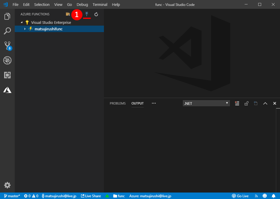Screen dimensions: 280x199
Task: Open feedback smiley in status bar
Action: tap(265, 196)
